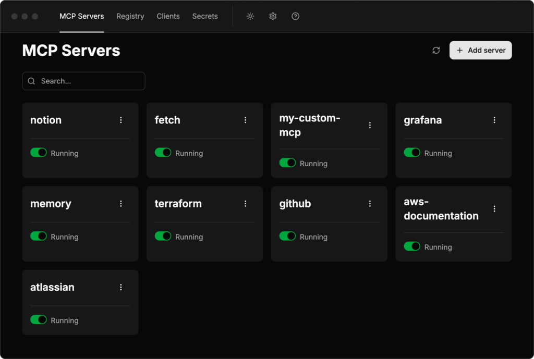Open settings via the gear icon
The width and height of the screenshot is (534, 359).
273,16
